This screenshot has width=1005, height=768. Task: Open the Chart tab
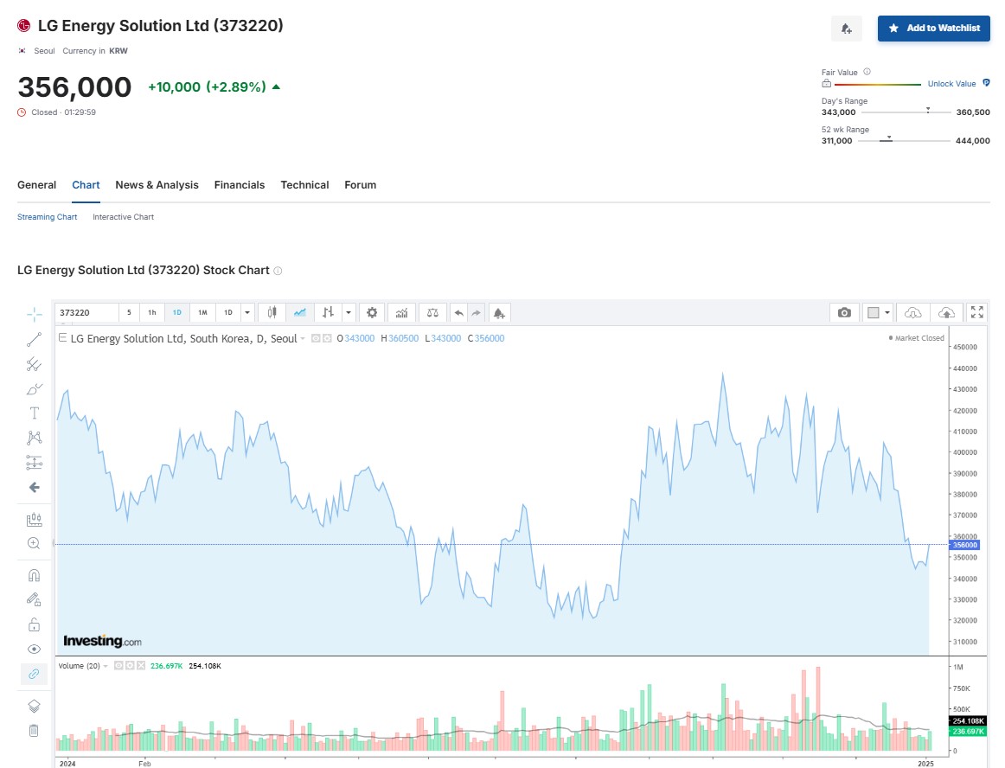coord(86,184)
